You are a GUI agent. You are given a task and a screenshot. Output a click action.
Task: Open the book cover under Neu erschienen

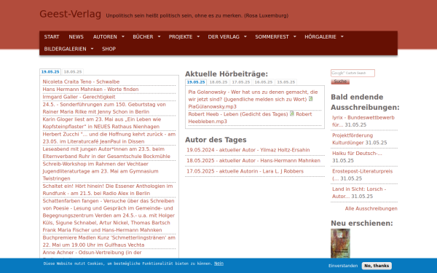click(x=340, y=243)
